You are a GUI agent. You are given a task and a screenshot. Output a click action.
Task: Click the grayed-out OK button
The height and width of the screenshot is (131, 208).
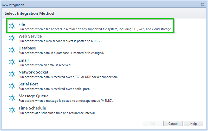coord(152,123)
